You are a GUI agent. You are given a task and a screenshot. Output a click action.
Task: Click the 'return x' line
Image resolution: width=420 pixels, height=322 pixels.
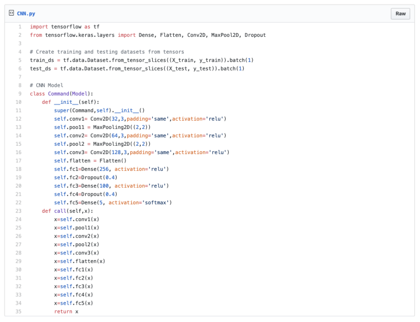click(66, 311)
